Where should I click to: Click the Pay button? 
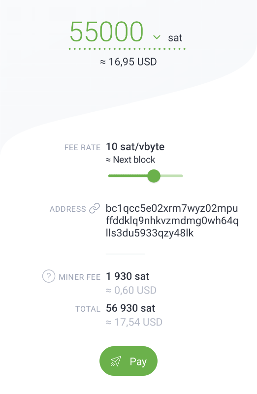[128, 361]
